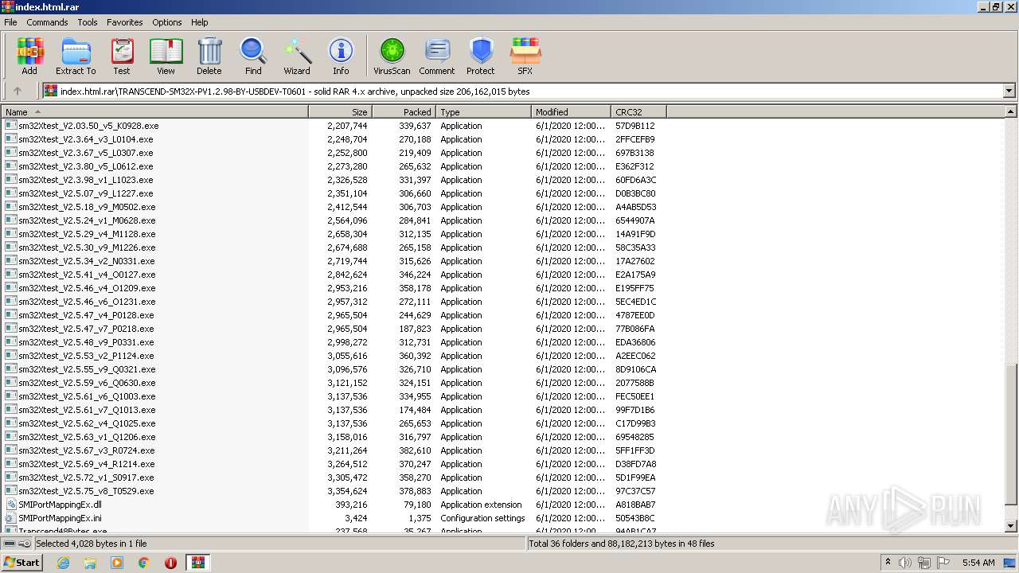Open the Help menu

tap(200, 22)
